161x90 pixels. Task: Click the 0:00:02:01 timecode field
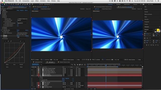tap(35, 64)
